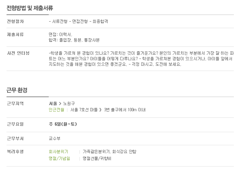Click the 주 6일(월~토) work days text
The image size is (243, 175).
(x=63, y=124)
